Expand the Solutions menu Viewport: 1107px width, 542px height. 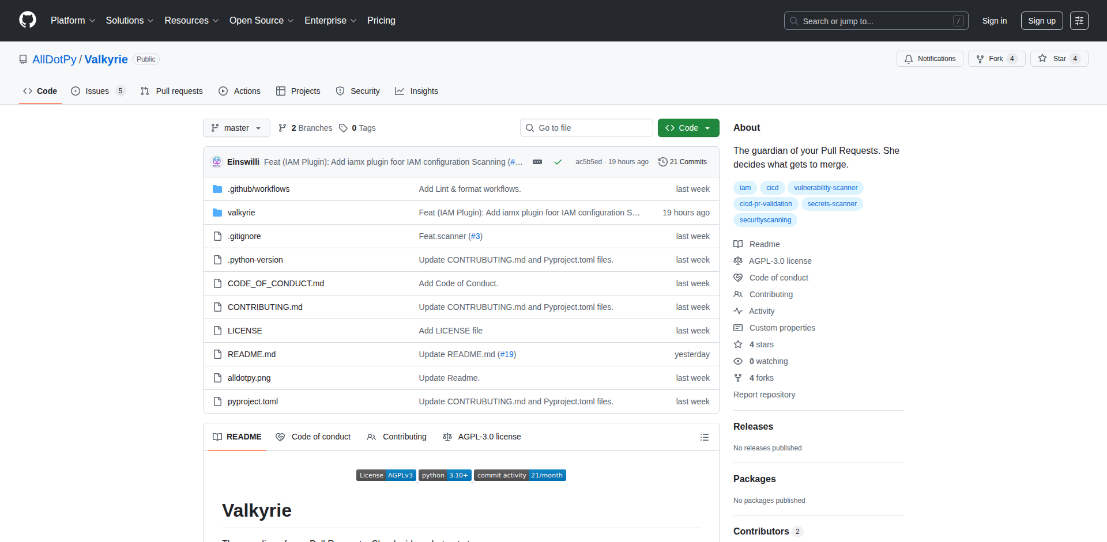(x=130, y=21)
